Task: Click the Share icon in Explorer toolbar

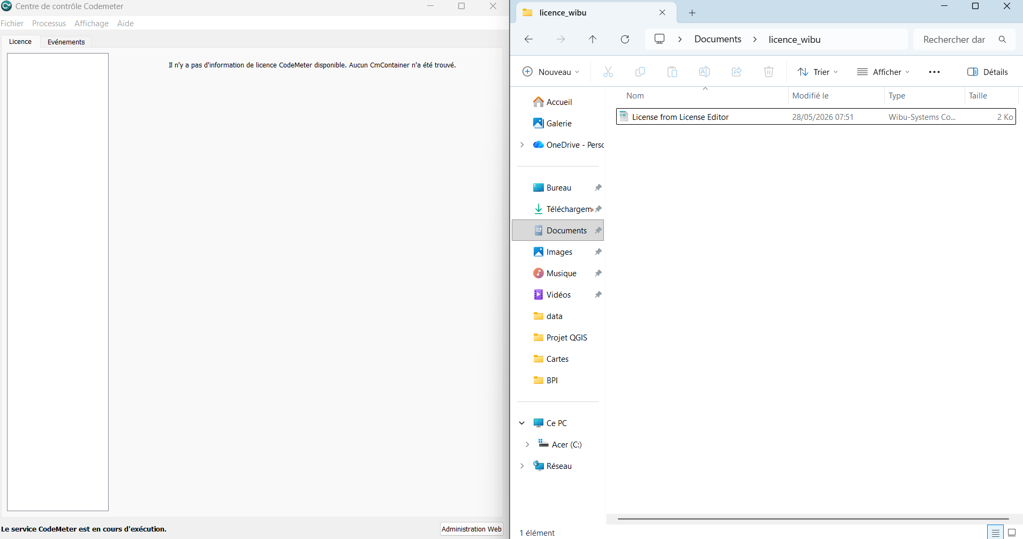Action: click(737, 72)
